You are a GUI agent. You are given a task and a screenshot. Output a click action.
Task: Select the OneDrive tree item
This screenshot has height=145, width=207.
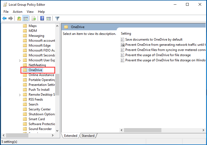pos(36,70)
